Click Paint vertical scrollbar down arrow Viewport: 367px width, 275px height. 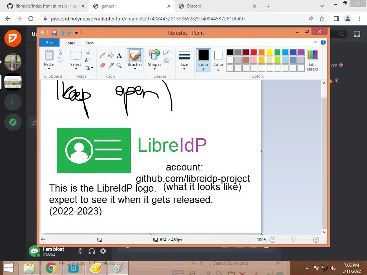point(324,232)
